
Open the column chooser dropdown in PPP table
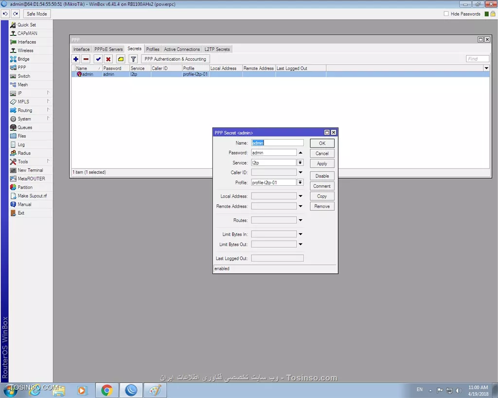pyautogui.click(x=486, y=68)
